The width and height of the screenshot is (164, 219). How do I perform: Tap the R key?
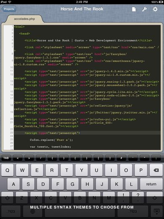pyautogui.click(x=52, y=170)
